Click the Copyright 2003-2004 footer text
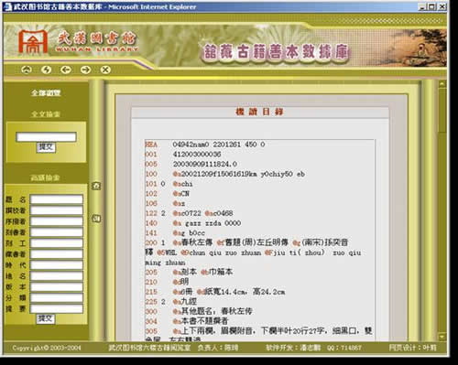 [47, 348]
